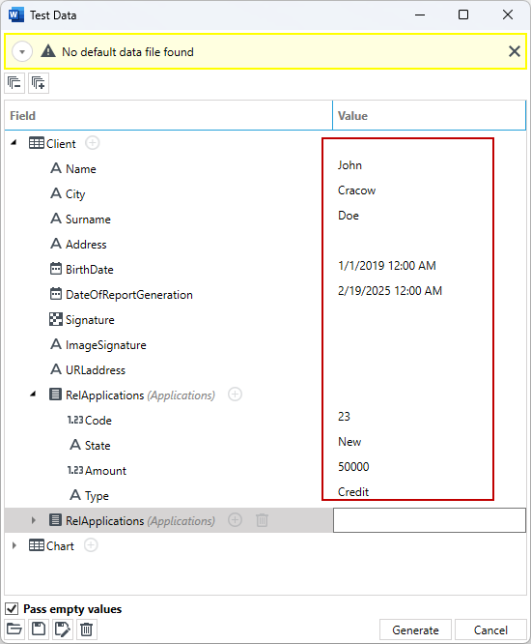Click the Value column header
The height and width of the screenshot is (644, 531).
tap(429, 115)
